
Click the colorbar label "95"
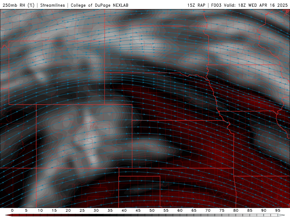pyautogui.click(x=278, y=210)
